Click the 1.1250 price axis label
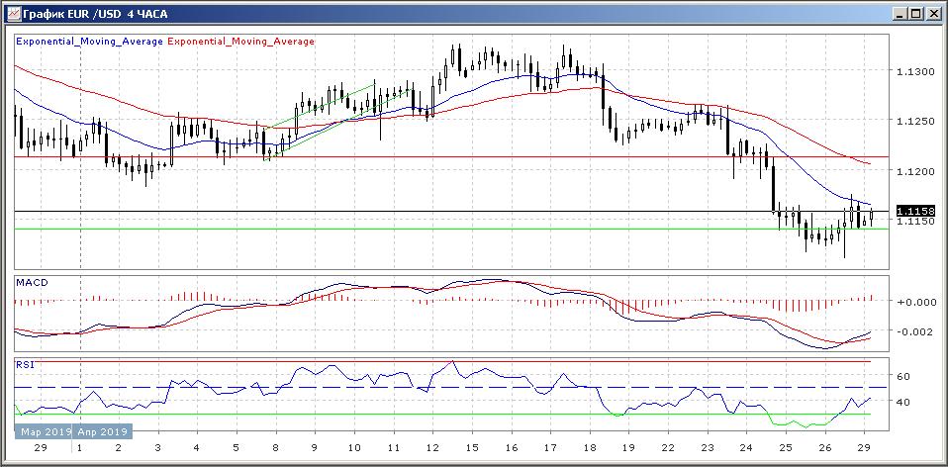This screenshot has width=948, height=467. click(x=915, y=122)
